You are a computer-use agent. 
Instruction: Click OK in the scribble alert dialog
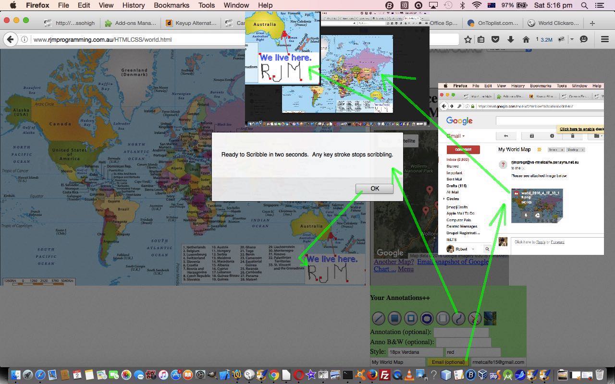click(374, 189)
